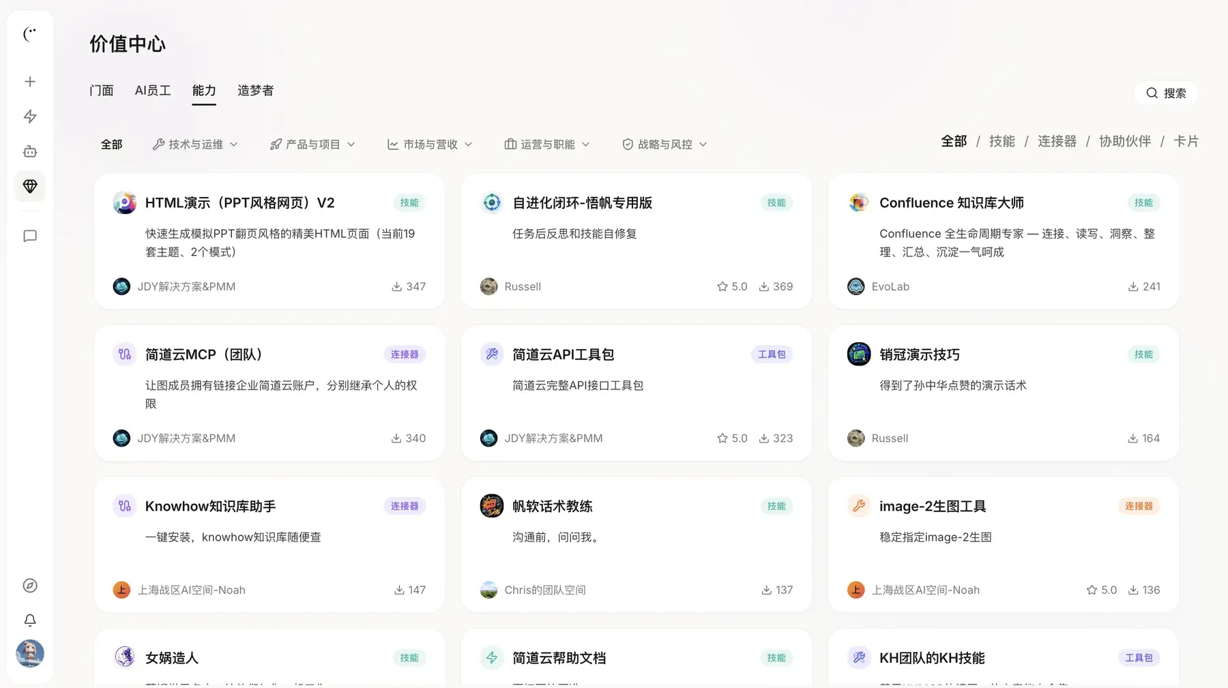Click the Russell author on 销冠演示技巧 card
This screenshot has width=1228, height=688.
890,438
